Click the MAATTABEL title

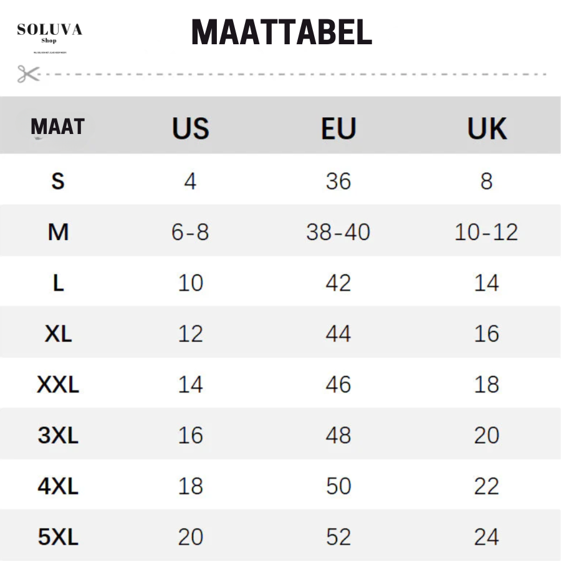click(x=282, y=32)
